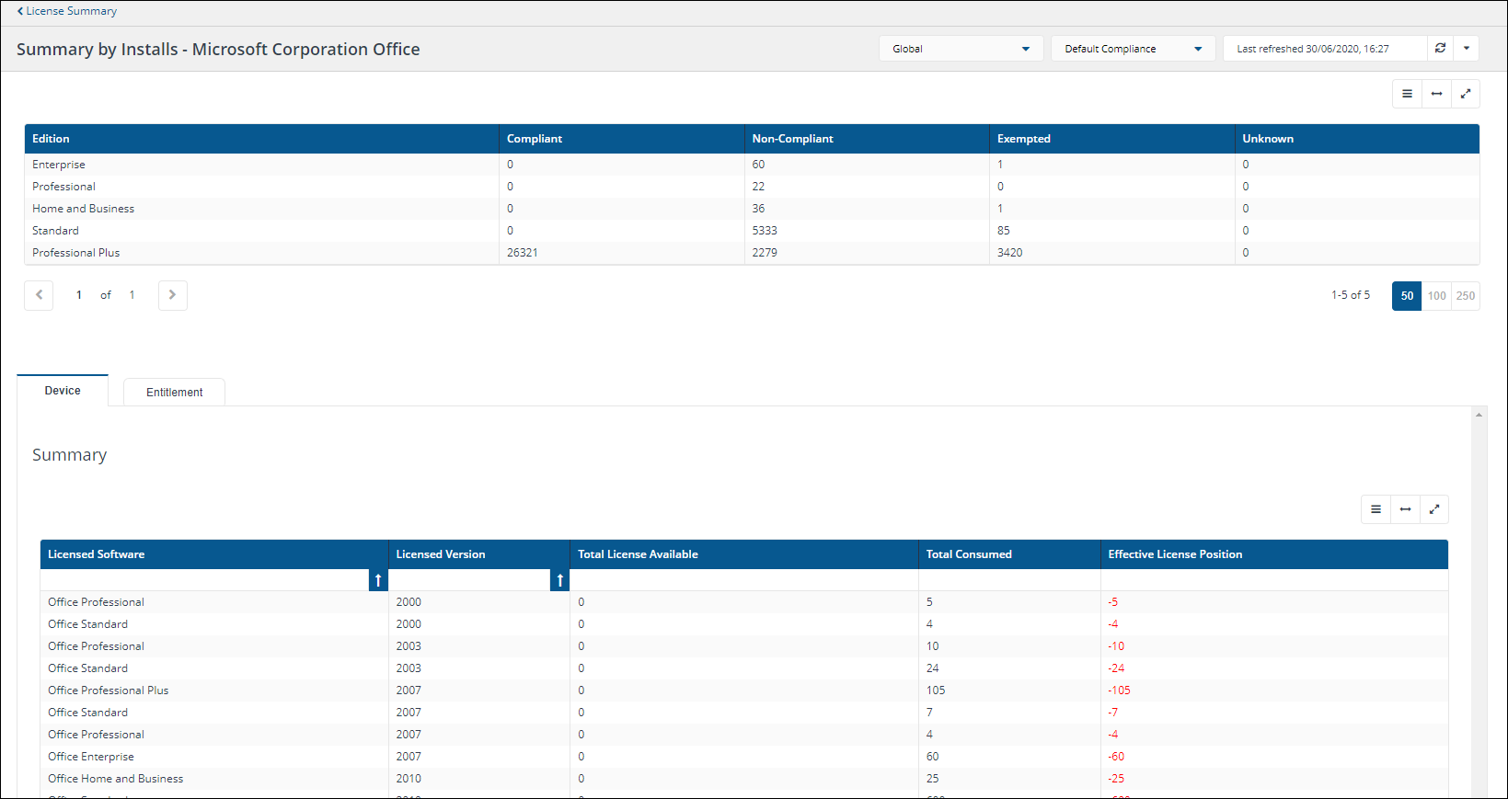Select the Device tab
Screen dimensions: 1508x799
63,391
